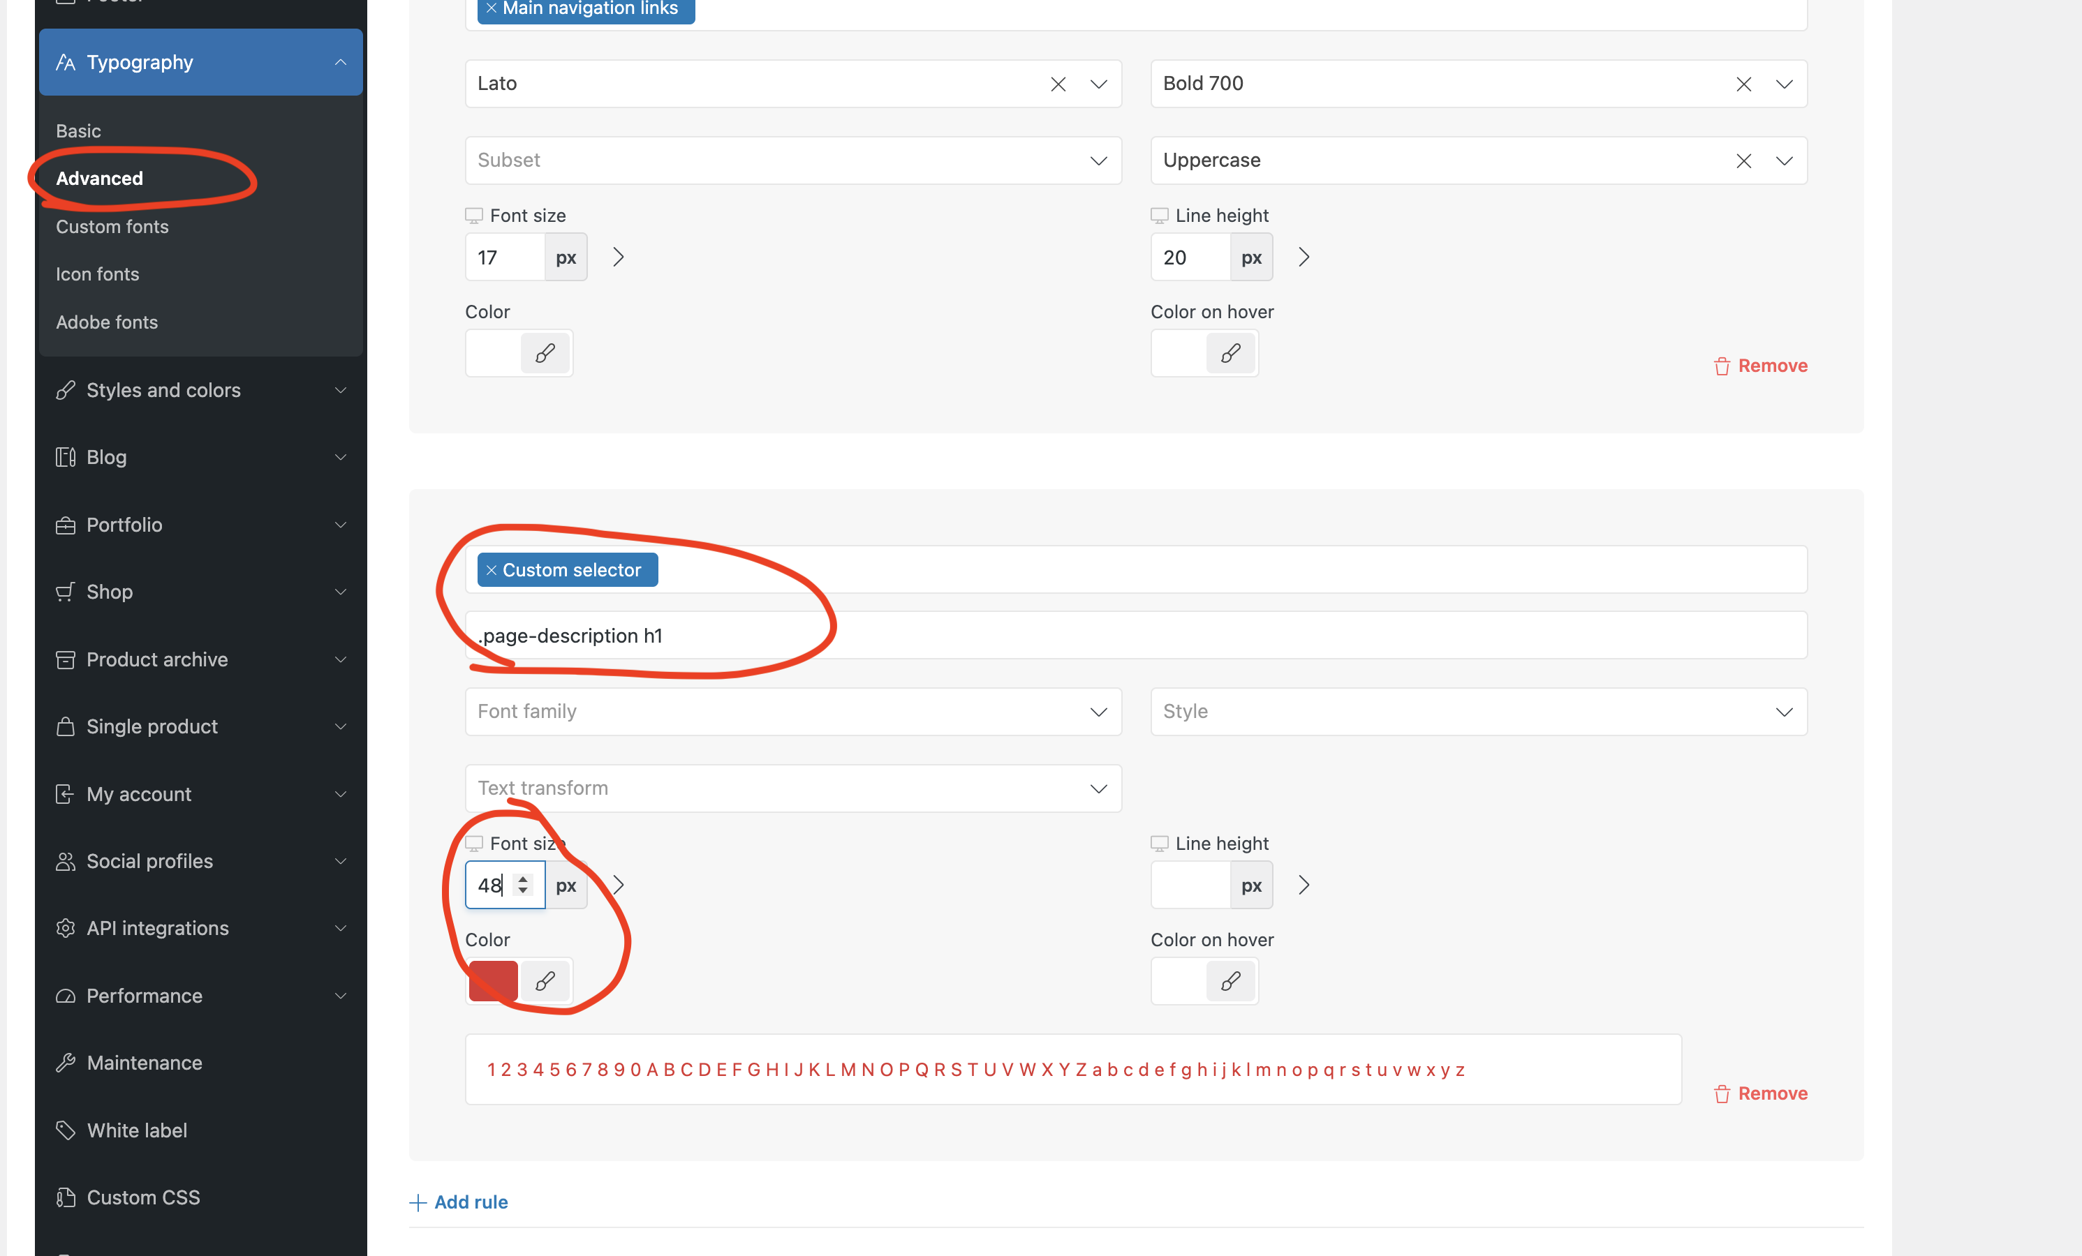Clear the Uppercase text transform selection
Viewport: 2082px width, 1256px height.
click(1743, 160)
